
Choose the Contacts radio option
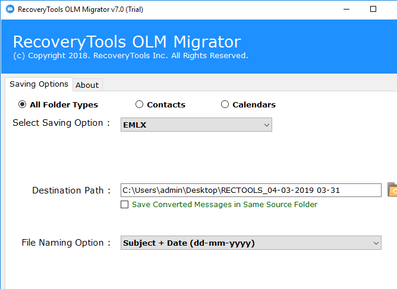click(140, 104)
